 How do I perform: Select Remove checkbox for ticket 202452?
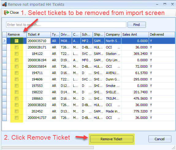pyautogui.click(x=17, y=111)
